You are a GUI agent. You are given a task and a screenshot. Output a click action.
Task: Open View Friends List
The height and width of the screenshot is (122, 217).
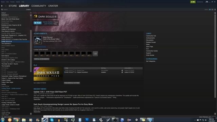coord(205,117)
